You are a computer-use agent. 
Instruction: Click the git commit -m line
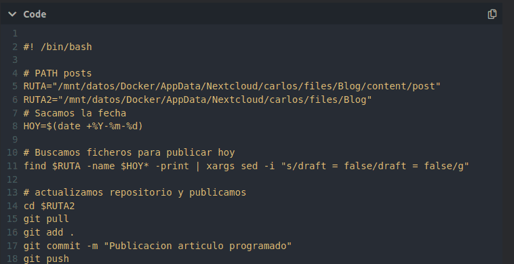point(157,246)
